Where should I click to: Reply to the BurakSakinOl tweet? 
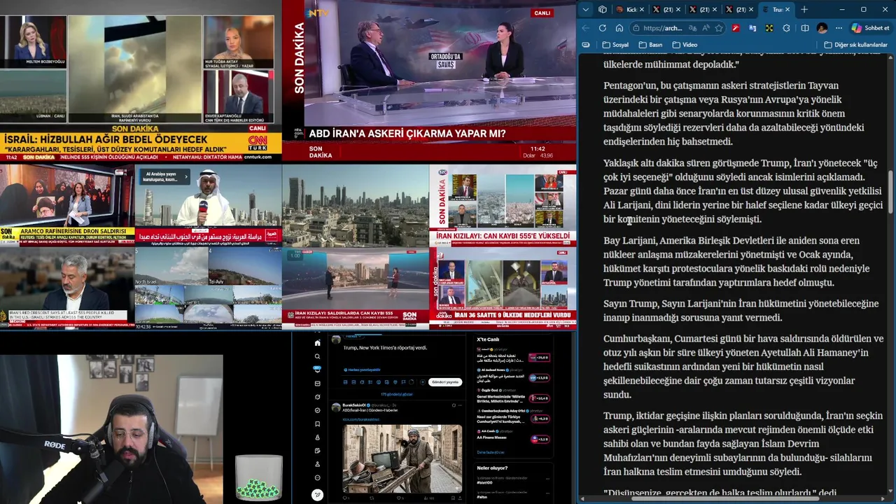click(x=344, y=498)
